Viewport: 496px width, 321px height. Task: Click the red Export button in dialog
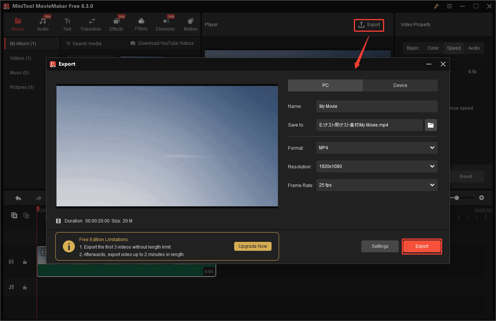point(422,246)
